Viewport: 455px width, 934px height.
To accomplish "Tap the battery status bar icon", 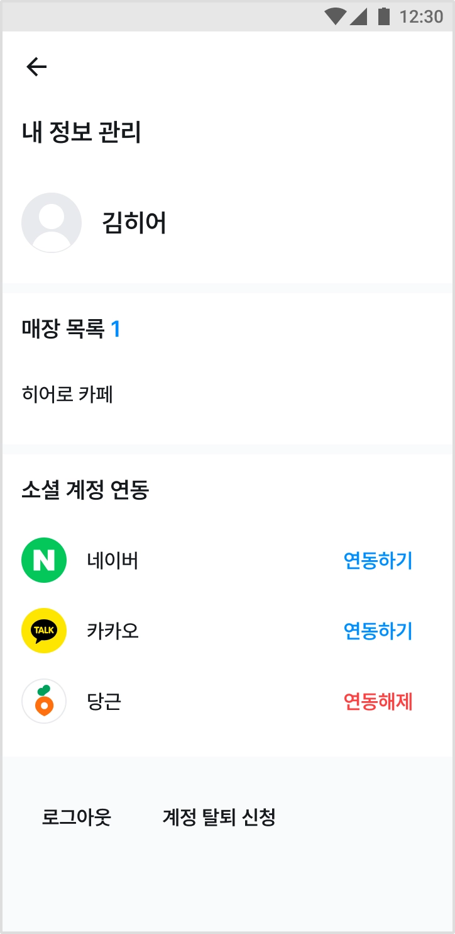I will (383, 17).
